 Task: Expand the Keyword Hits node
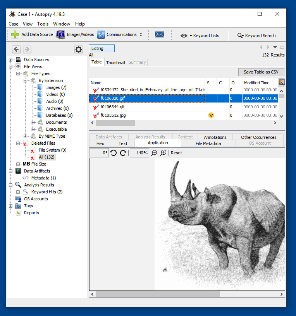pyautogui.click(x=18, y=192)
